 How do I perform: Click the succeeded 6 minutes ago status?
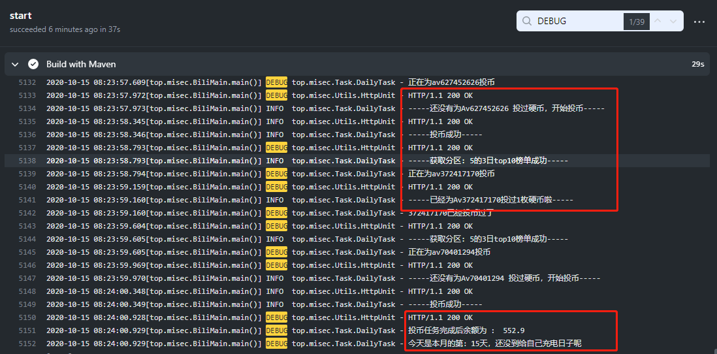click(x=65, y=29)
